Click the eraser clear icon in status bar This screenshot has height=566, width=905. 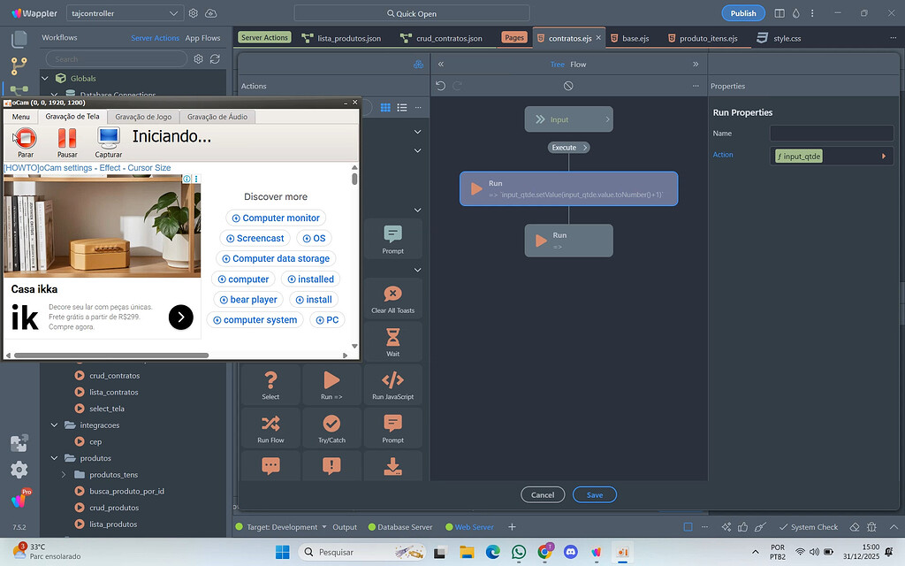pos(855,527)
